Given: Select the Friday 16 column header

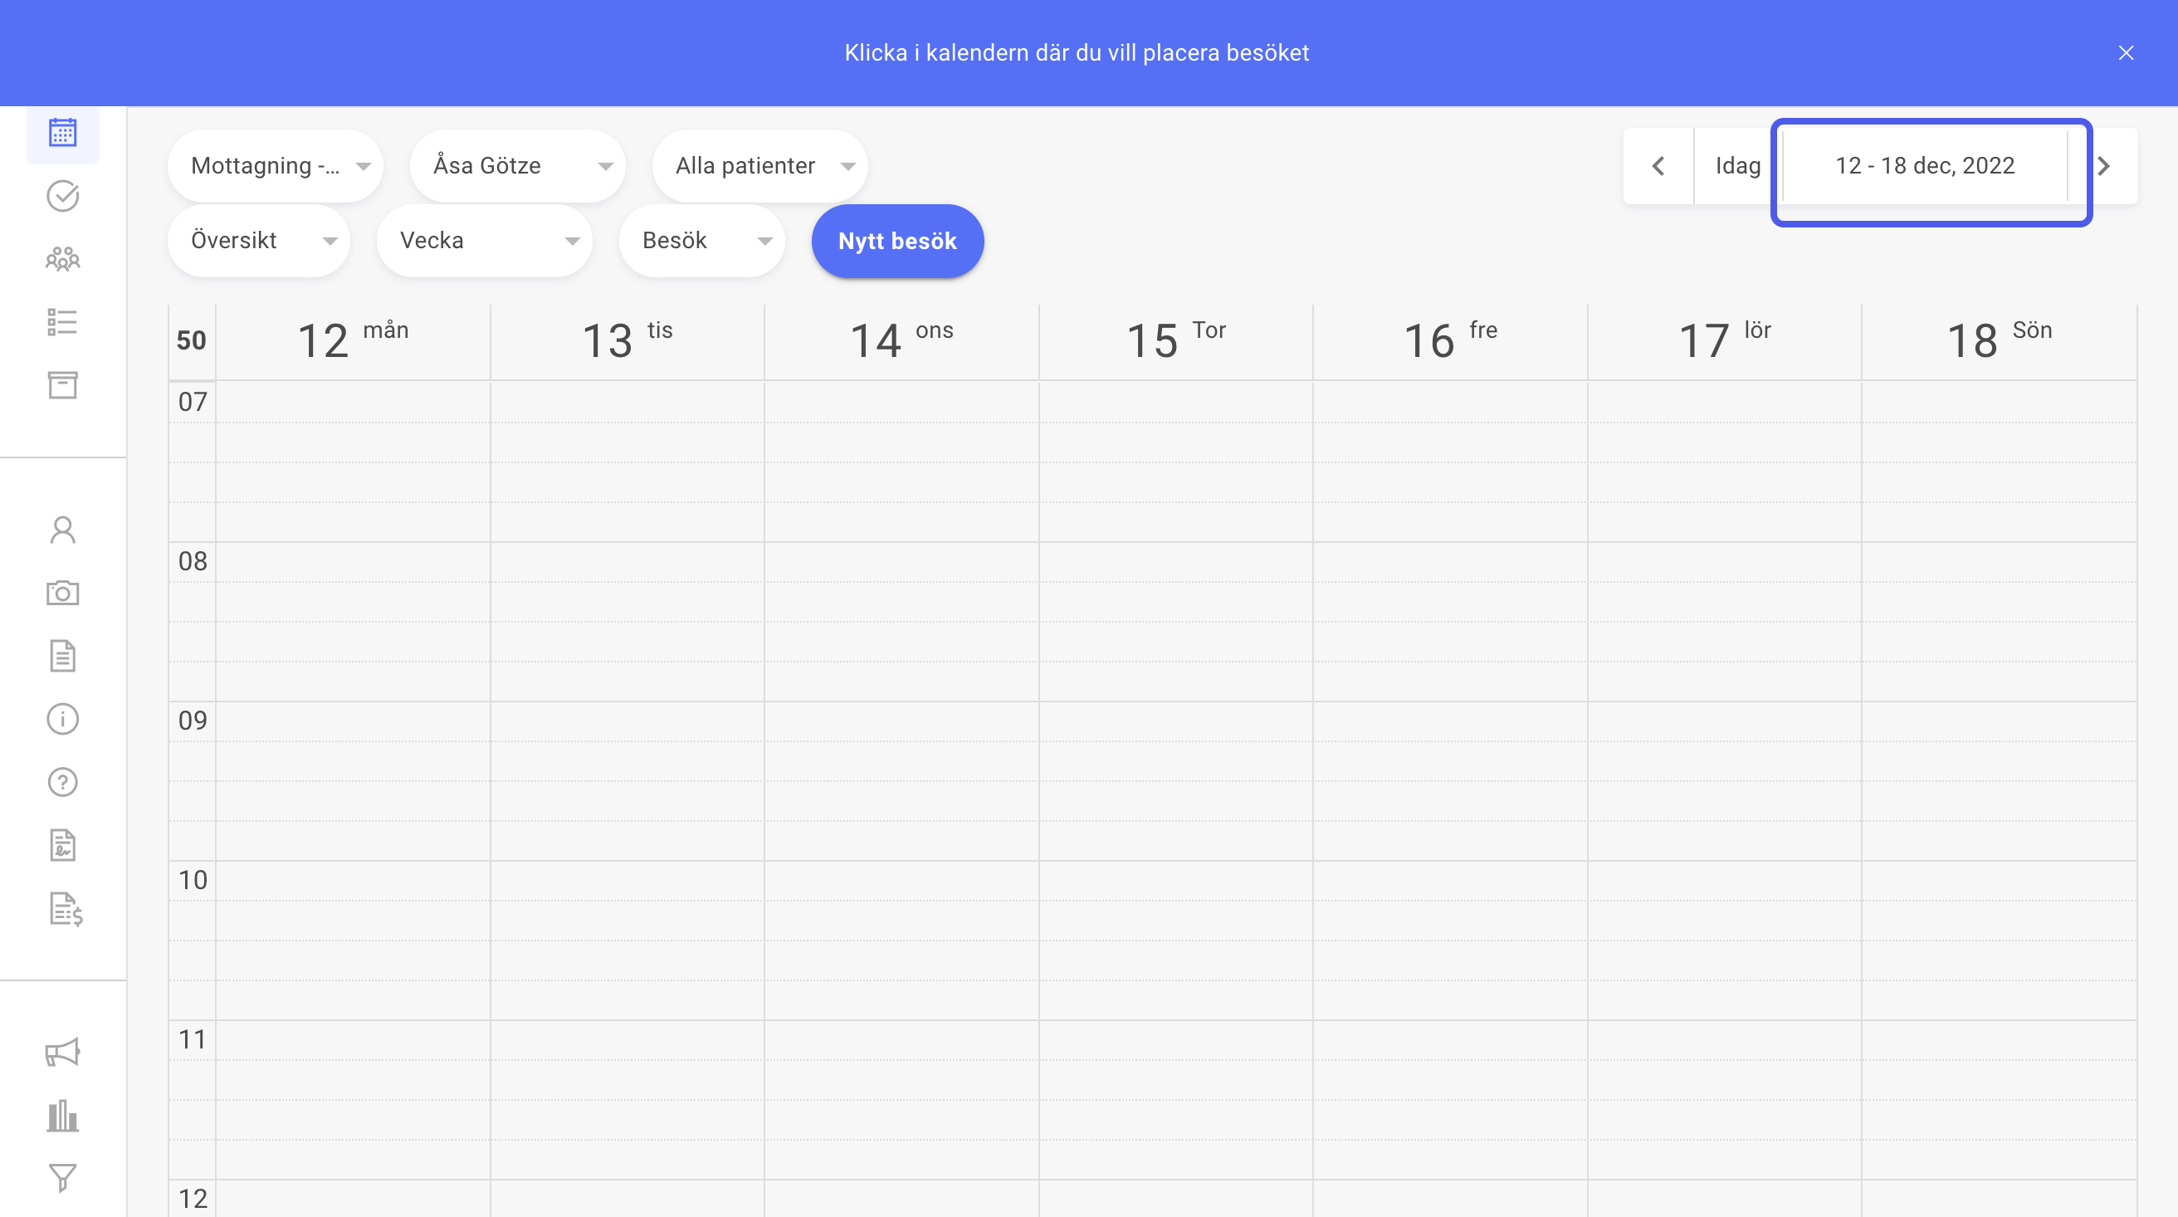Looking at the screenshot, I should tap(1451, 341).
